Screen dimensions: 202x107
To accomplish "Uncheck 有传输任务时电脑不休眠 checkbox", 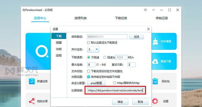I will tap(89, 77).
